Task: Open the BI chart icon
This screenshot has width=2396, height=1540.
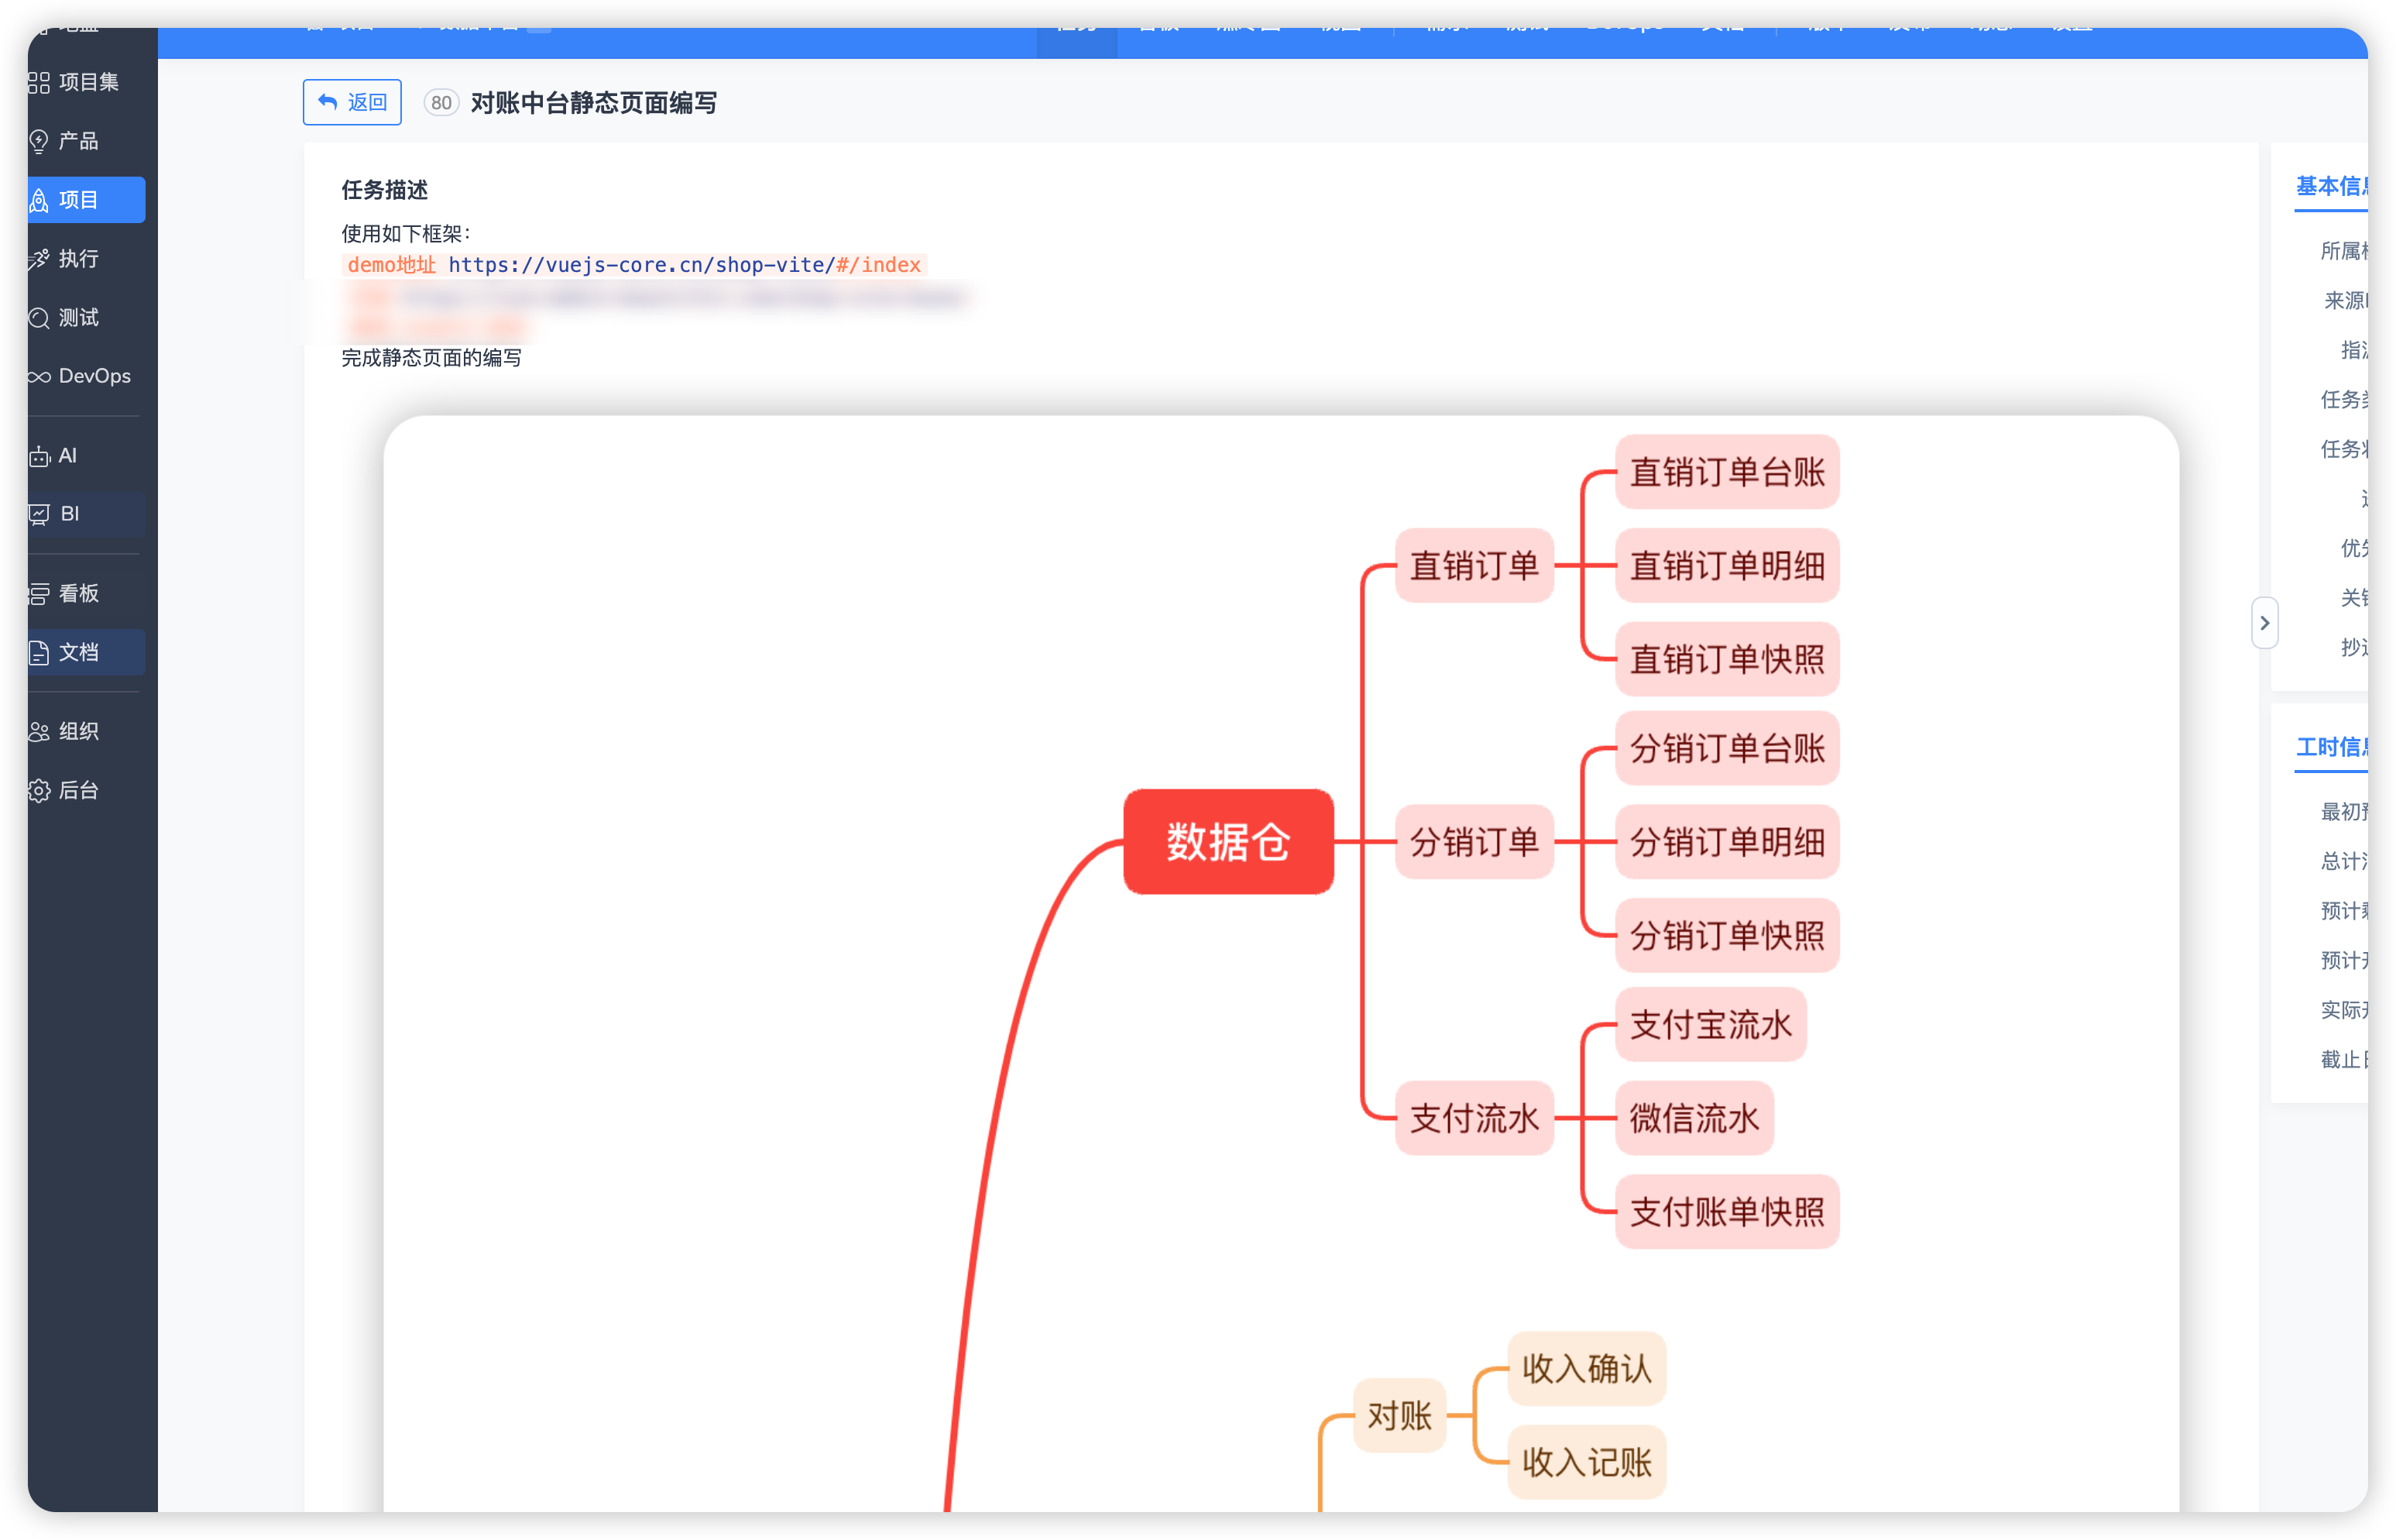Action: click(39, 514)
